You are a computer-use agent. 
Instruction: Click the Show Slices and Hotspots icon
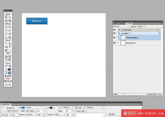point(10,60)
